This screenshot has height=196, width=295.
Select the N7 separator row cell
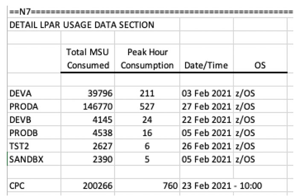coord(151,12)
